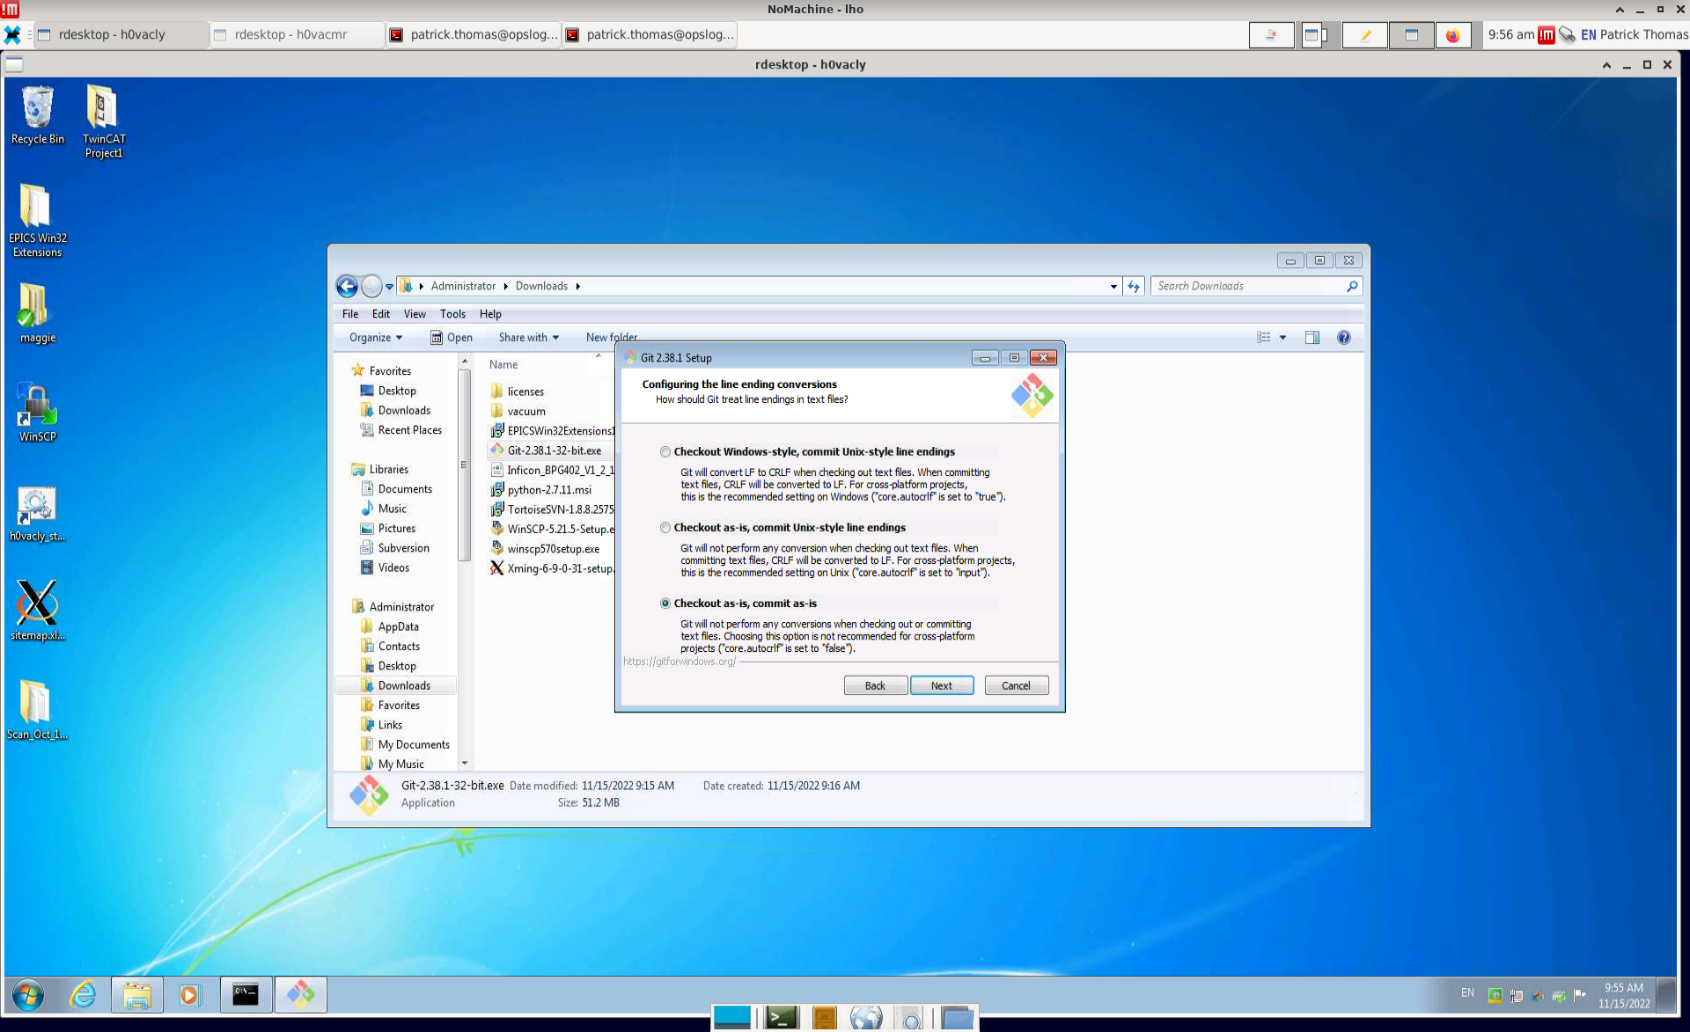The width and height of the screenshot is (1690, 1032).
Task: Click the Explorer back arrow button
Action: [347, 286]
